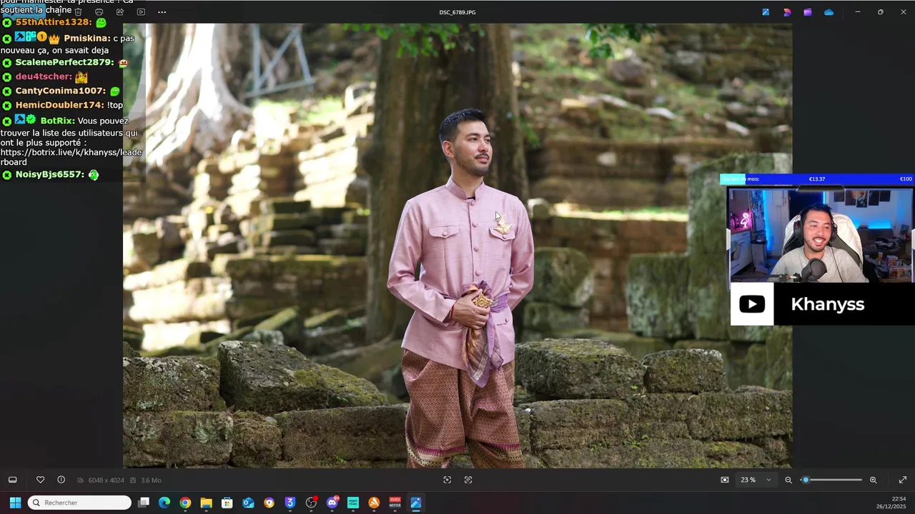Open Clipchamp icon in title bar
The height and width of the screenshot is (514, 915).
pos(808,12)
